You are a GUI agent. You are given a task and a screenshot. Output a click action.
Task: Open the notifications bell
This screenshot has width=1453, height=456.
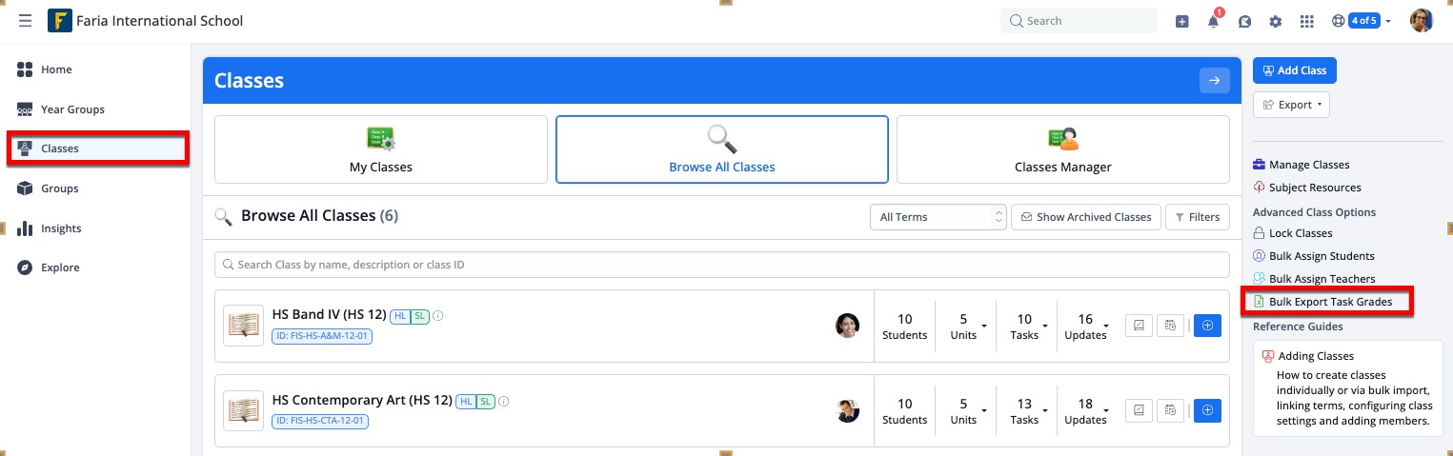click(1213, 22)
